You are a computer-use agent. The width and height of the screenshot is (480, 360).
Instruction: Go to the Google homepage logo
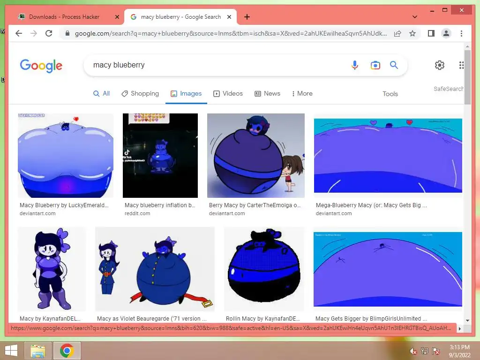click(41, 66)
